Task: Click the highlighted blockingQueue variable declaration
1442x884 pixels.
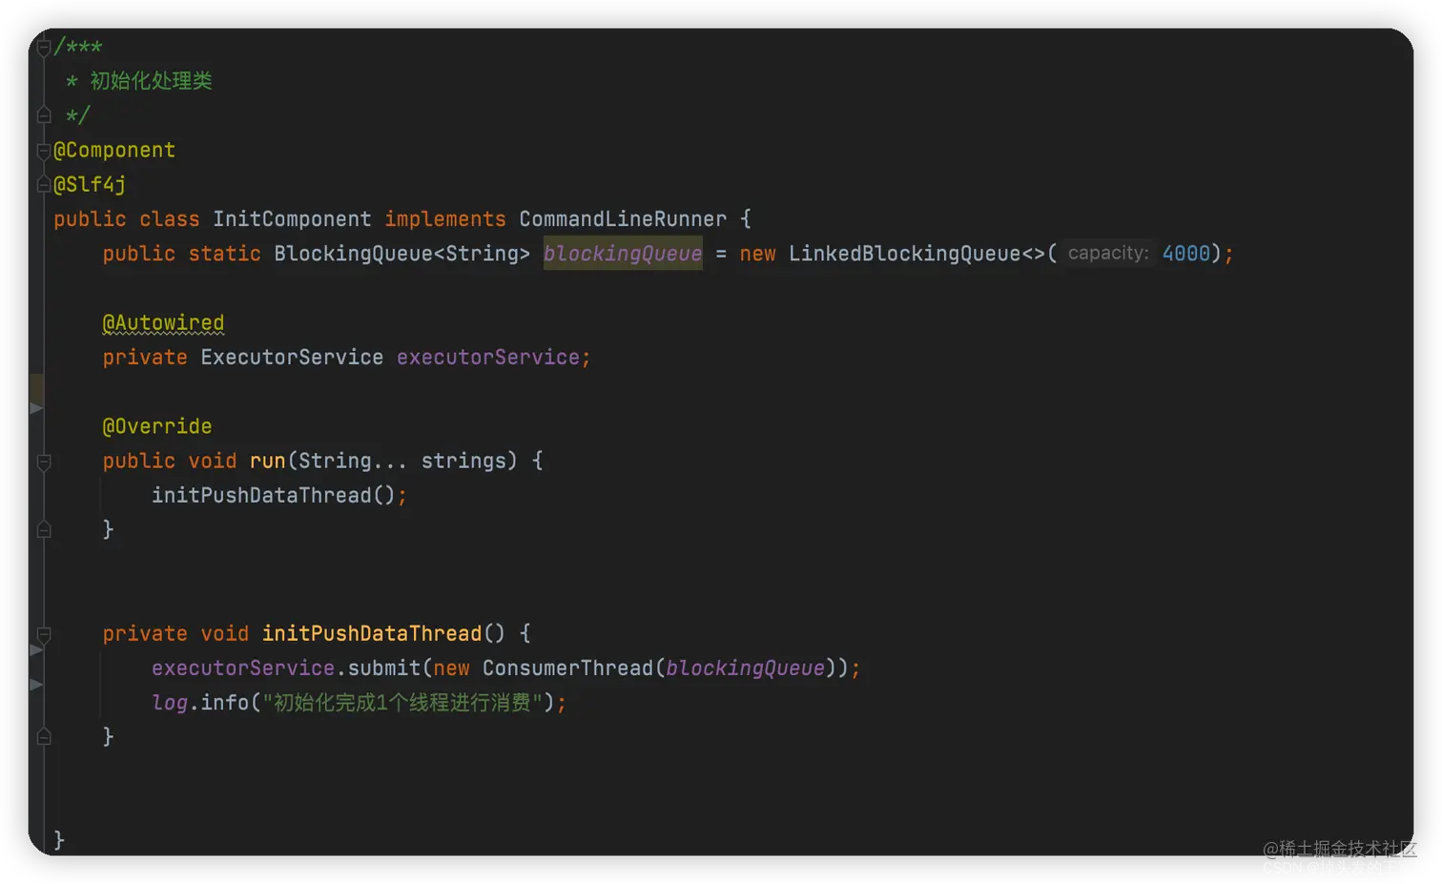Action: click(x=623, y=254)
